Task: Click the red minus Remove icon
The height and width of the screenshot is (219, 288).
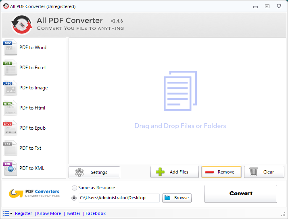Action: coord(209,172)
